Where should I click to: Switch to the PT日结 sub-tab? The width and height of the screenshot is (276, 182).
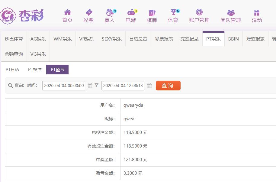click(12, 70)
